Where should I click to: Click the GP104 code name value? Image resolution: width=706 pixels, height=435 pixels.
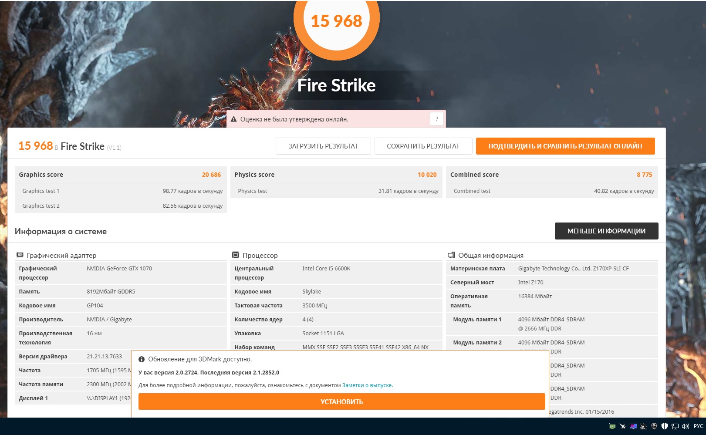pos(95,305)
